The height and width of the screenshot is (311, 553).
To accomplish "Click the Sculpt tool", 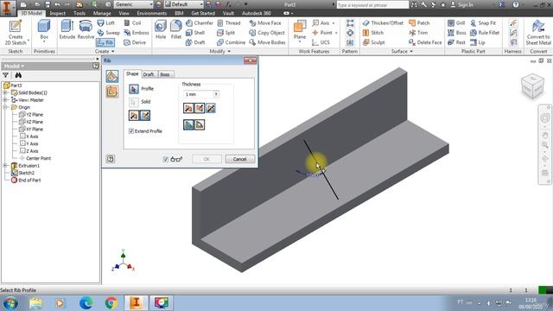I will click(374, 42).
